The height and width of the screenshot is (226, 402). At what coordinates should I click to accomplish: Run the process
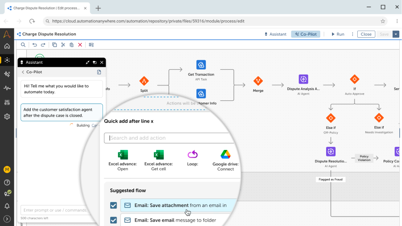pyautogui.click(x=338, y=34)
